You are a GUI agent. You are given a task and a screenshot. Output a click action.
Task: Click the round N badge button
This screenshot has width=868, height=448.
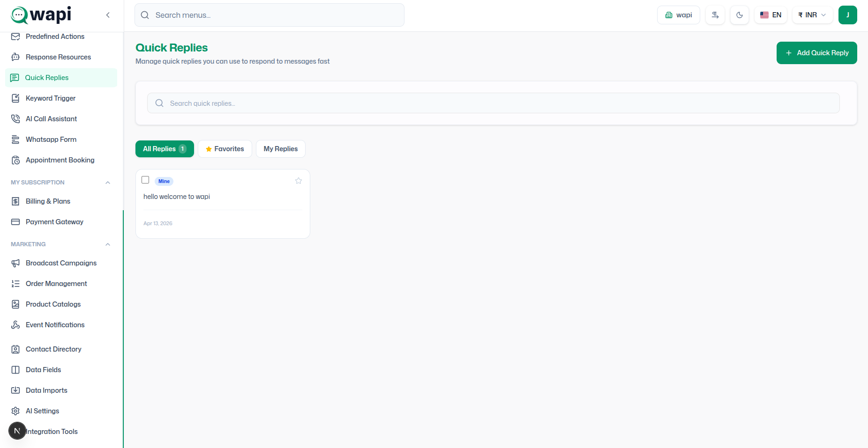17,431
